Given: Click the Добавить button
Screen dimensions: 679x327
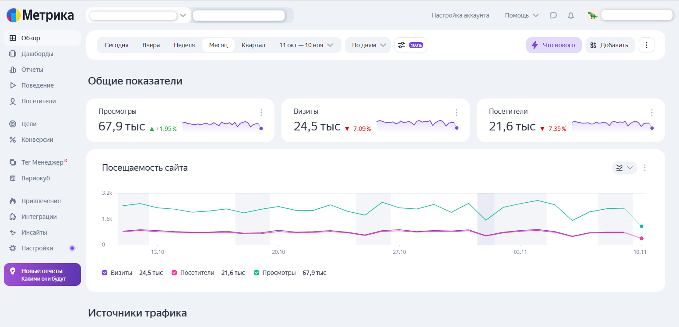Looking at the screenshot, I should [610, 45].
